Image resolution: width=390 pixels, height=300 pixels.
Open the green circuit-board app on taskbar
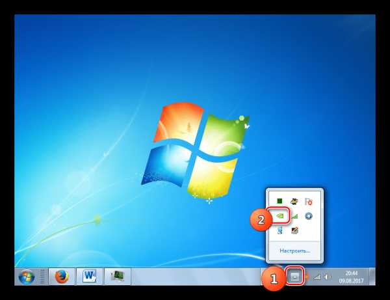[x=118, y=277]
